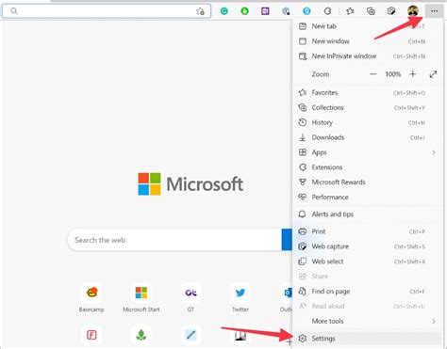Image resolution: width=447 pixels, height=349 pixels.
Task: Click the Search the web field
Action: point(174,240)
